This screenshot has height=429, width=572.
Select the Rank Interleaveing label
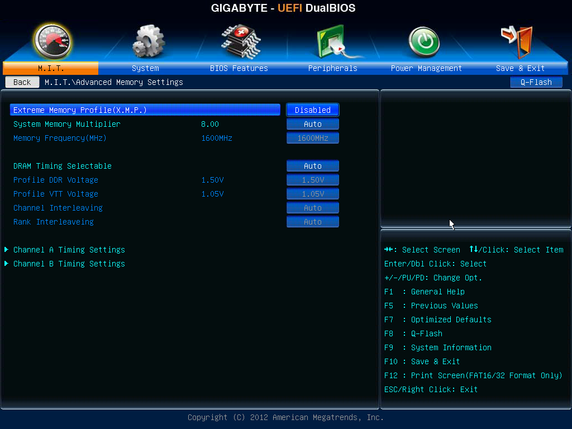pos(53,222)
